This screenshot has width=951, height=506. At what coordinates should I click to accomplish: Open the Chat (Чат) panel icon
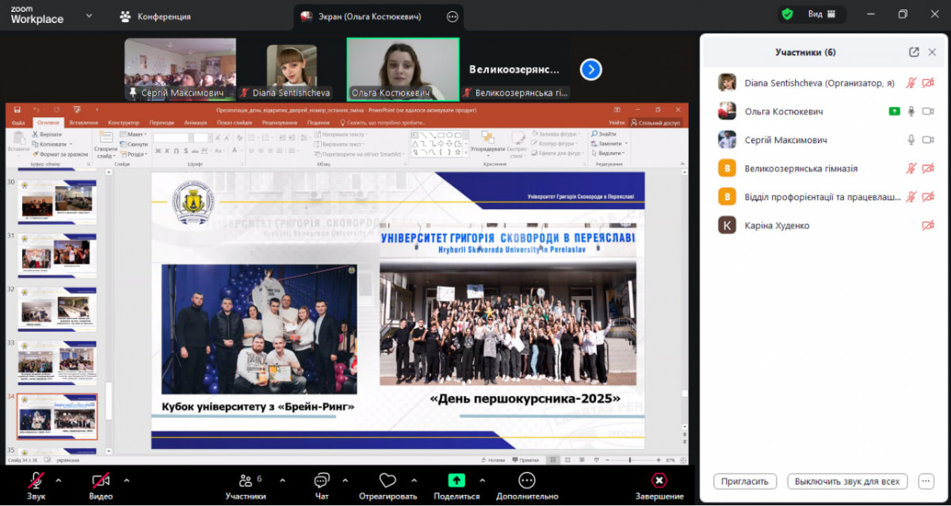(x=321, y=480)
